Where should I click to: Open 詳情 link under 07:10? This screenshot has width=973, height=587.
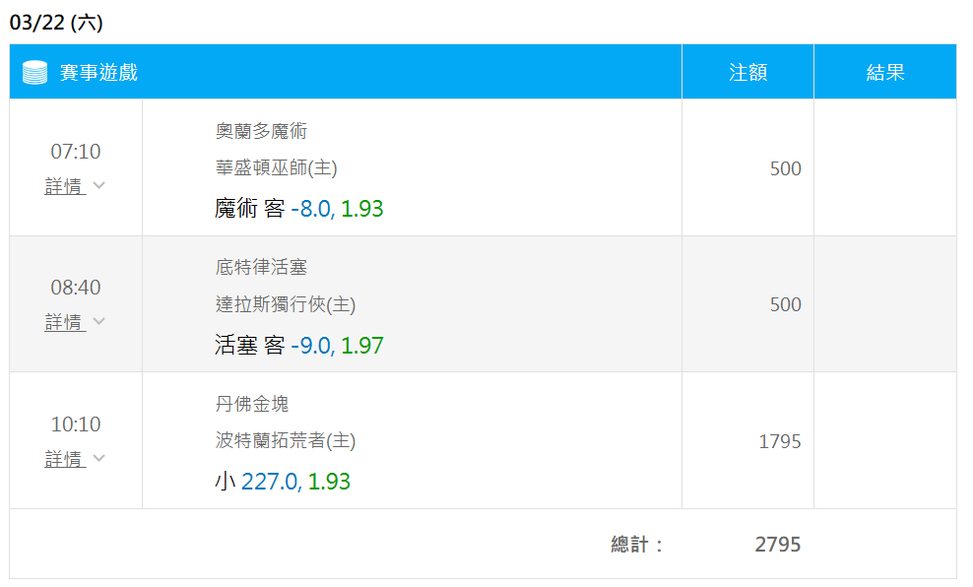coord(65,185)
